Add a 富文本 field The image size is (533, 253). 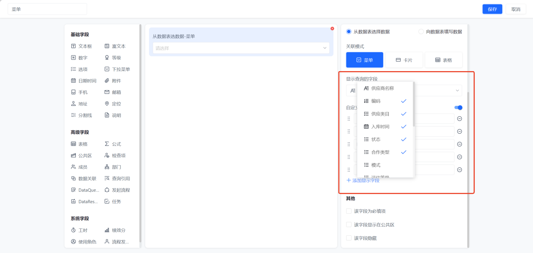[x=115, y=46]
